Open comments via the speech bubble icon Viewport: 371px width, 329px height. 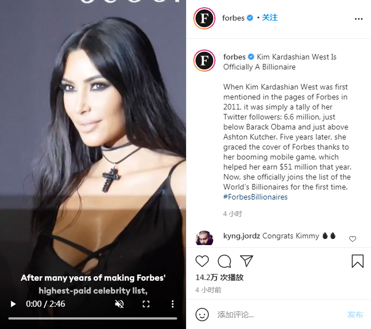[224, 261]
